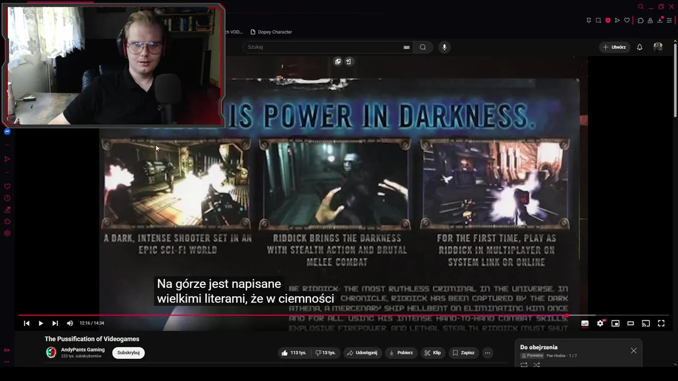Play the paused video
The width and height of the screenshot is (678, 381).
pyautogui.click(x=41, y=323)
